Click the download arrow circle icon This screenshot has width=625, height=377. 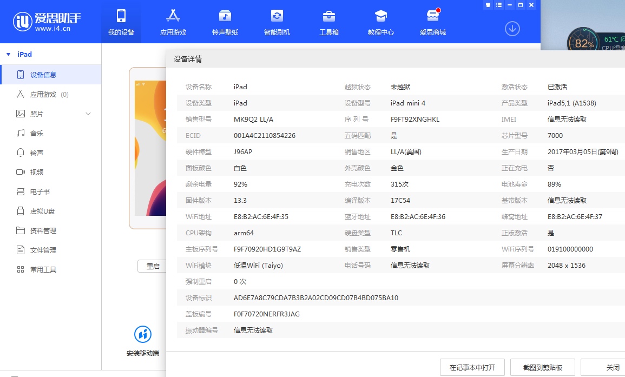click(512, 29)
